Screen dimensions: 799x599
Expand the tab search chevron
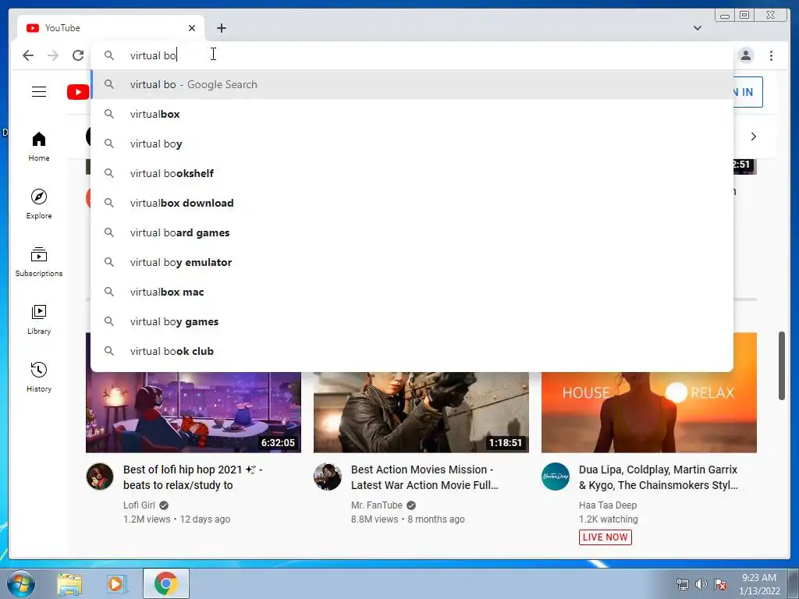697,28
